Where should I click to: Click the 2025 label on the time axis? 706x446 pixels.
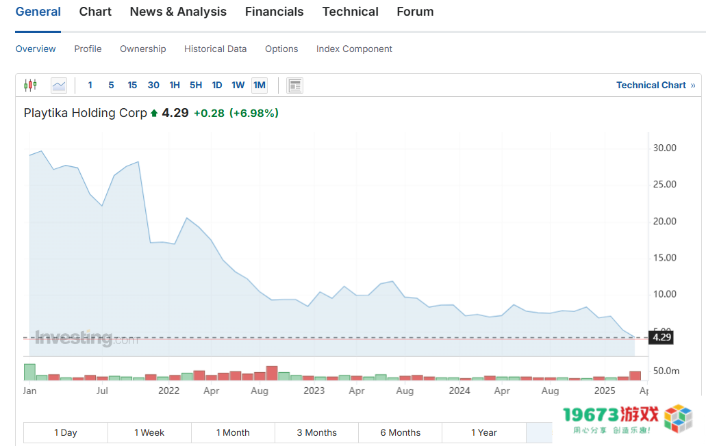(x=605, y=391)
